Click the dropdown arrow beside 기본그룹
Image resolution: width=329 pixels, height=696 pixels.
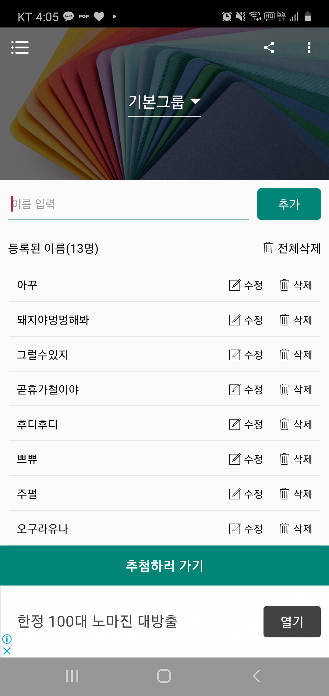tap(195, 101)
